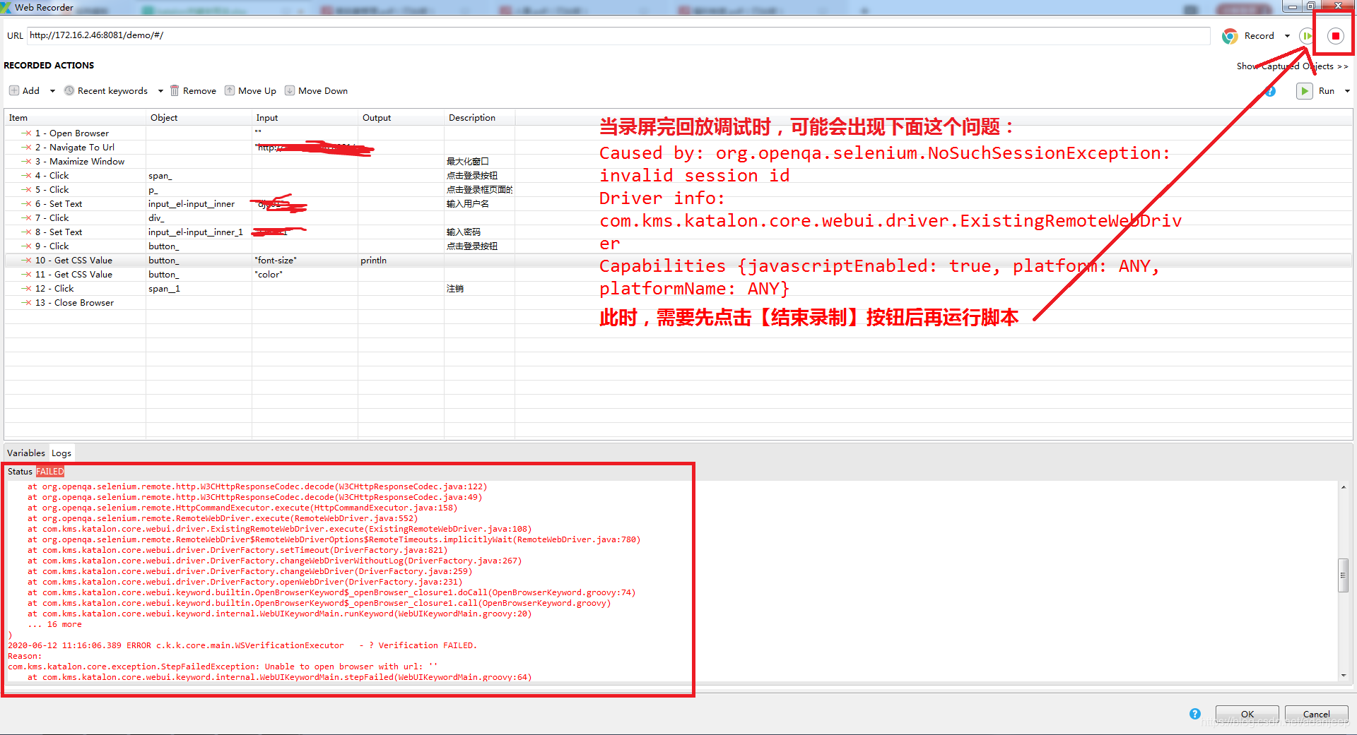This screenshot has width=1357, height=735.
Task: Click the Web Recorder title bar icon
Action: 6,7
